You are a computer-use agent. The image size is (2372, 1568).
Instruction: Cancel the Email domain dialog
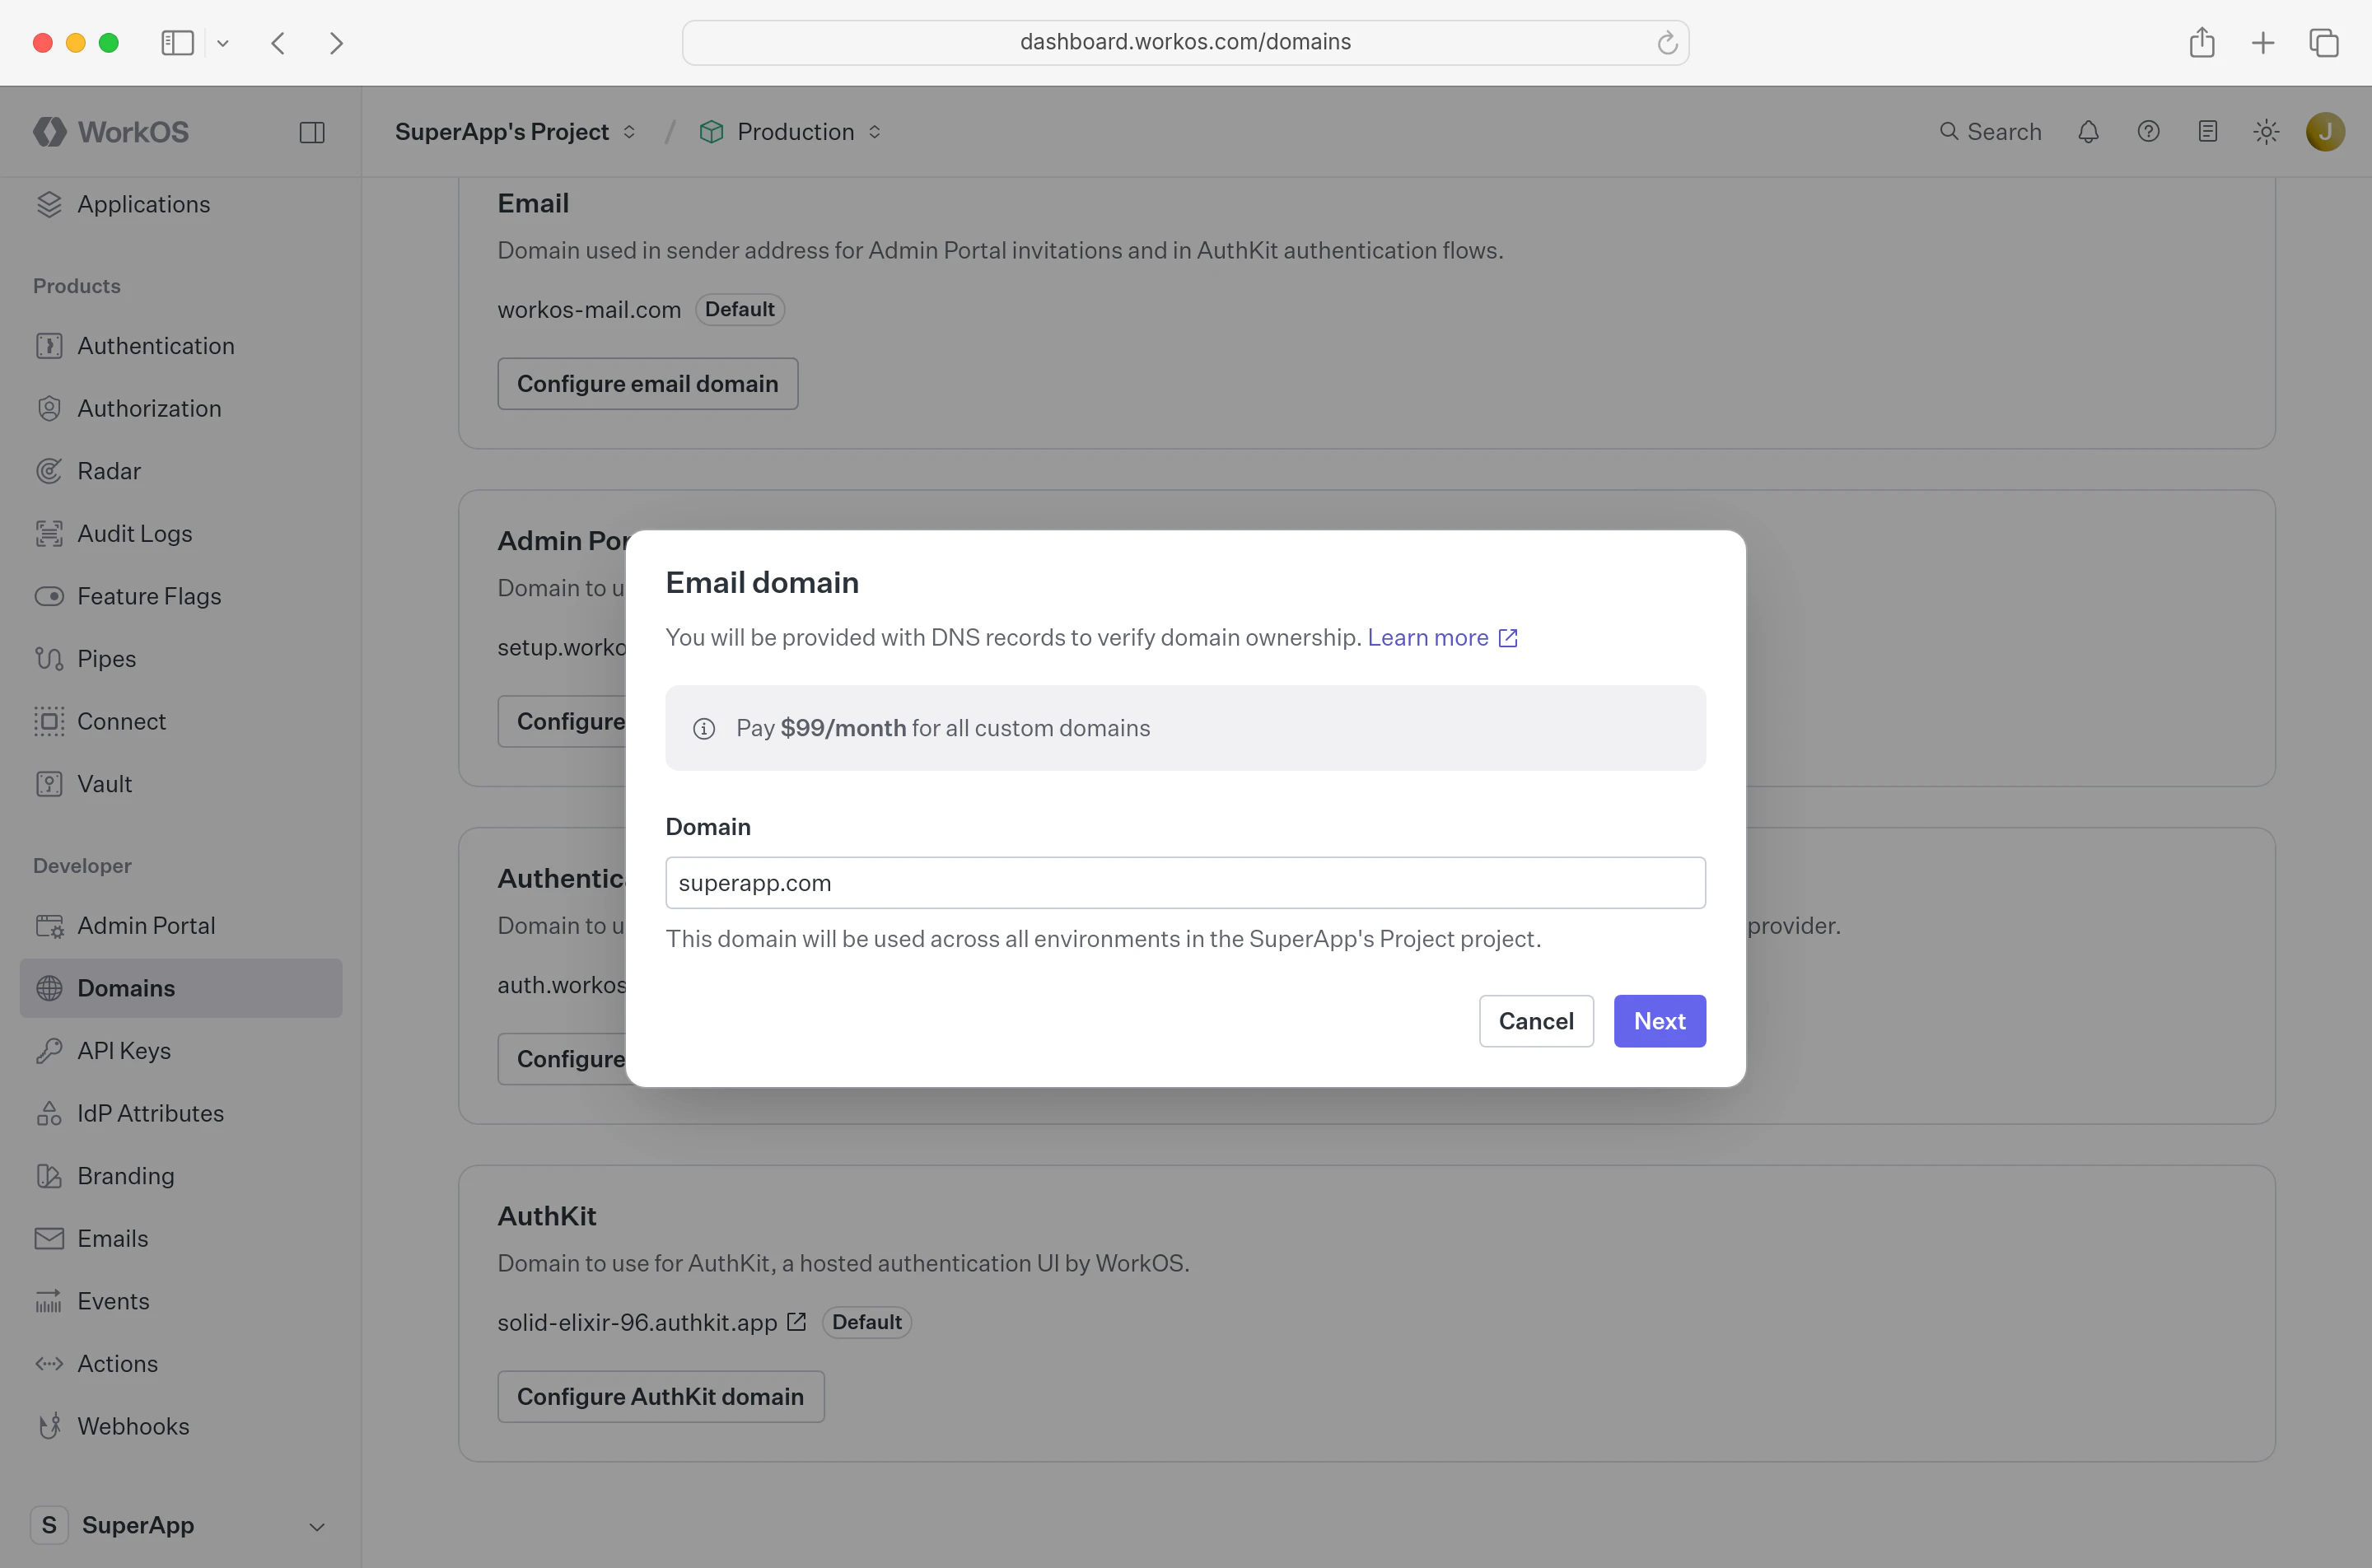[1536, 1021]
